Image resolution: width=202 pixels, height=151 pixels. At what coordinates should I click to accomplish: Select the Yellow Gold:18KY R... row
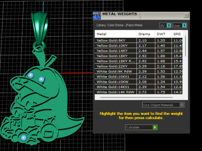pyautogui.click(x=138, y=61)
